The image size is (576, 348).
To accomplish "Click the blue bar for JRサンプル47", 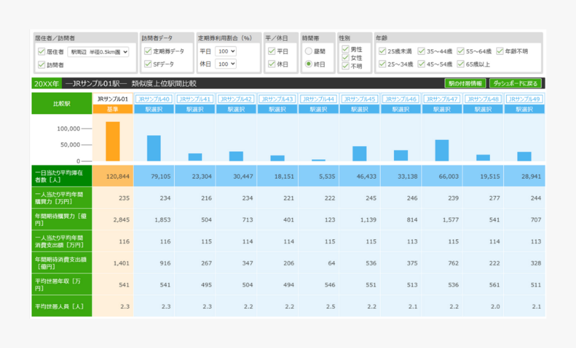I will point(442,150).
